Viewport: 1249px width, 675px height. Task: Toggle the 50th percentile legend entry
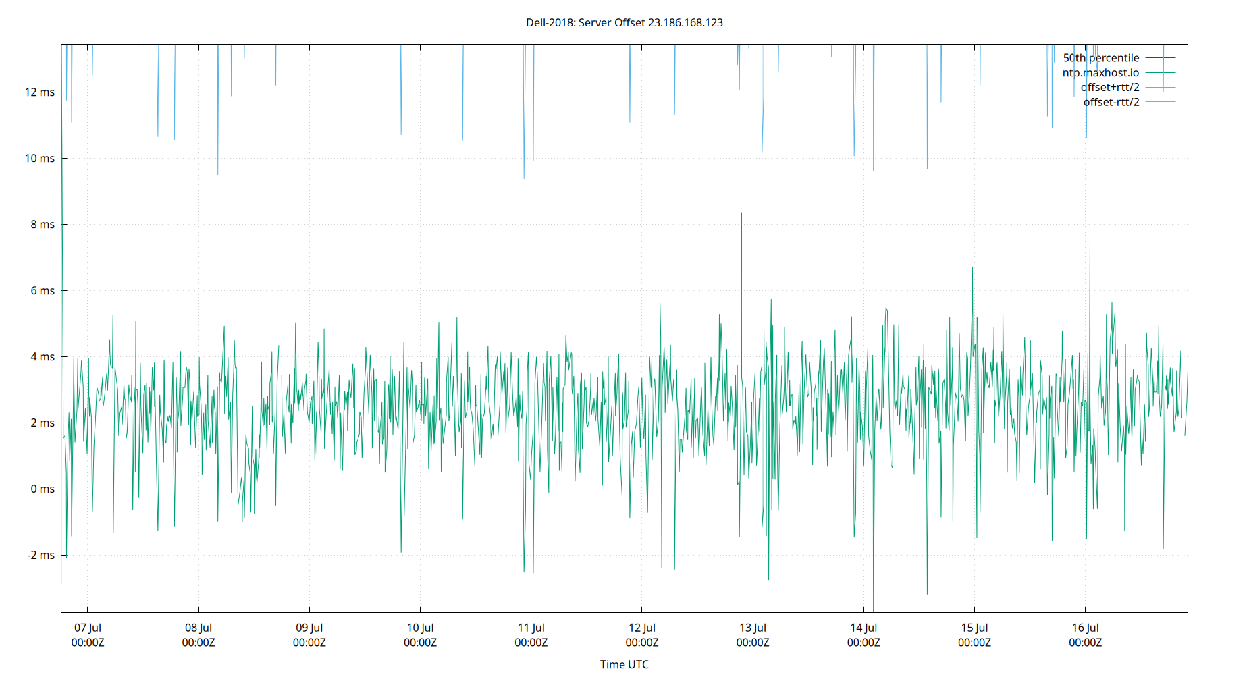(x=1101, y=57)
